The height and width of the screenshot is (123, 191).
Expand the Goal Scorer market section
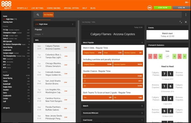[x=113, y=120]
